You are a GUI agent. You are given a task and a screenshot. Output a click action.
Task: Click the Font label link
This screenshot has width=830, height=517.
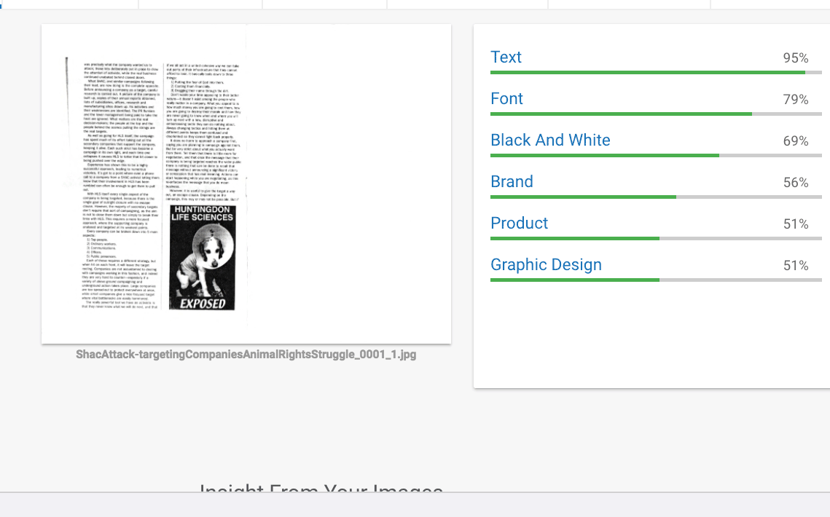tap(506, 98)
